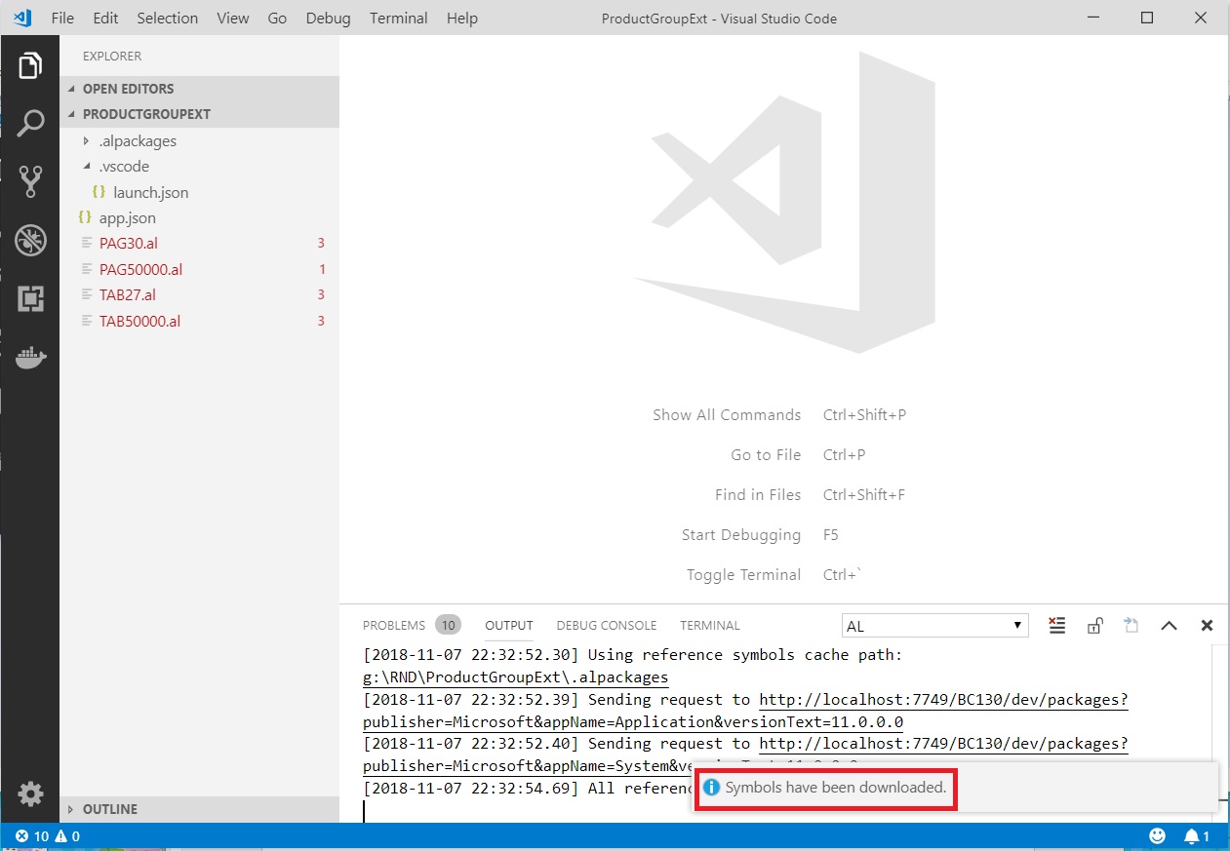Screen dimensions: 1230x851
Task: Click the notifications bell in status bar
Action: click(x=1196, y=836)
